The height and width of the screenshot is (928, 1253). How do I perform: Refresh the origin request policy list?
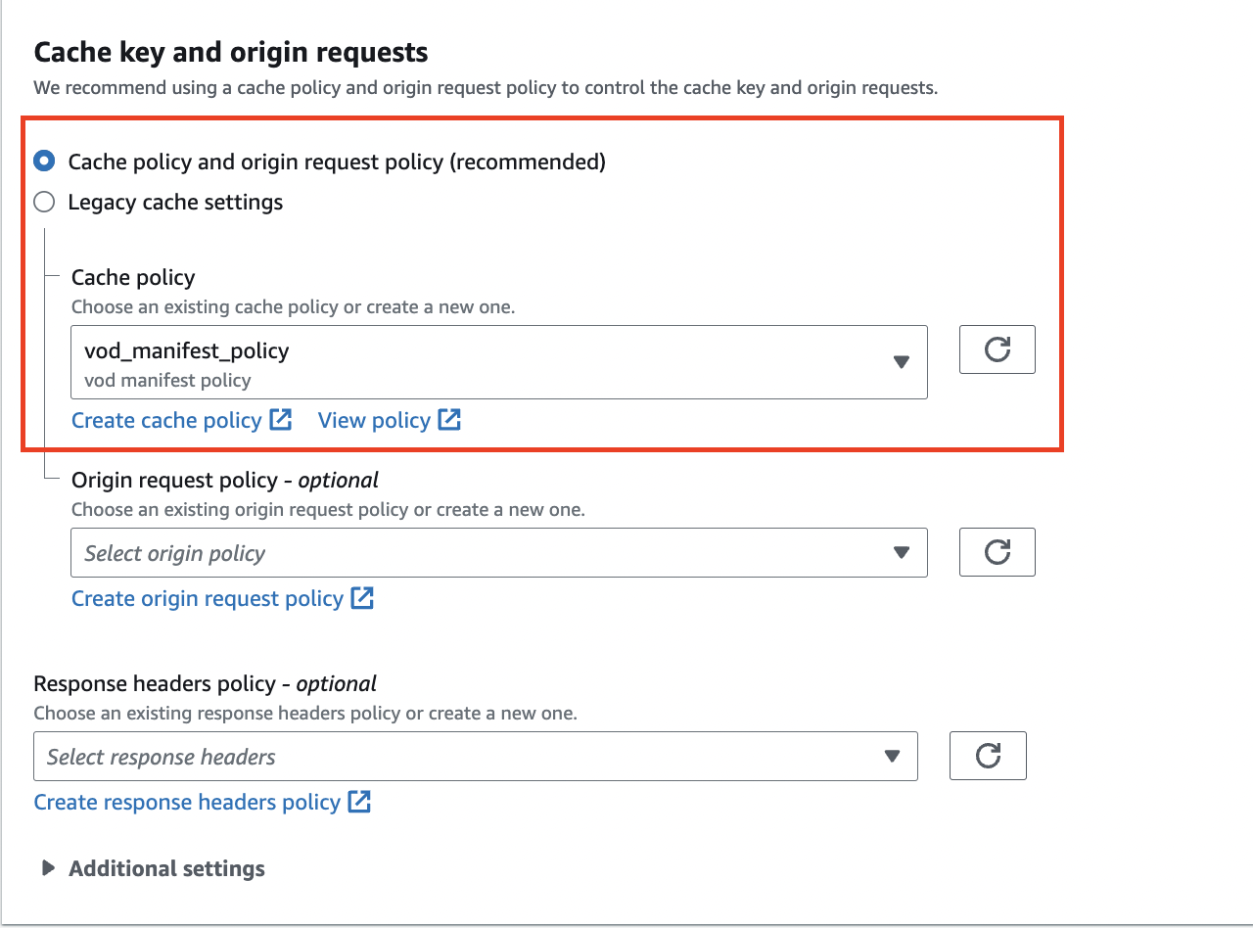point(997,552)
